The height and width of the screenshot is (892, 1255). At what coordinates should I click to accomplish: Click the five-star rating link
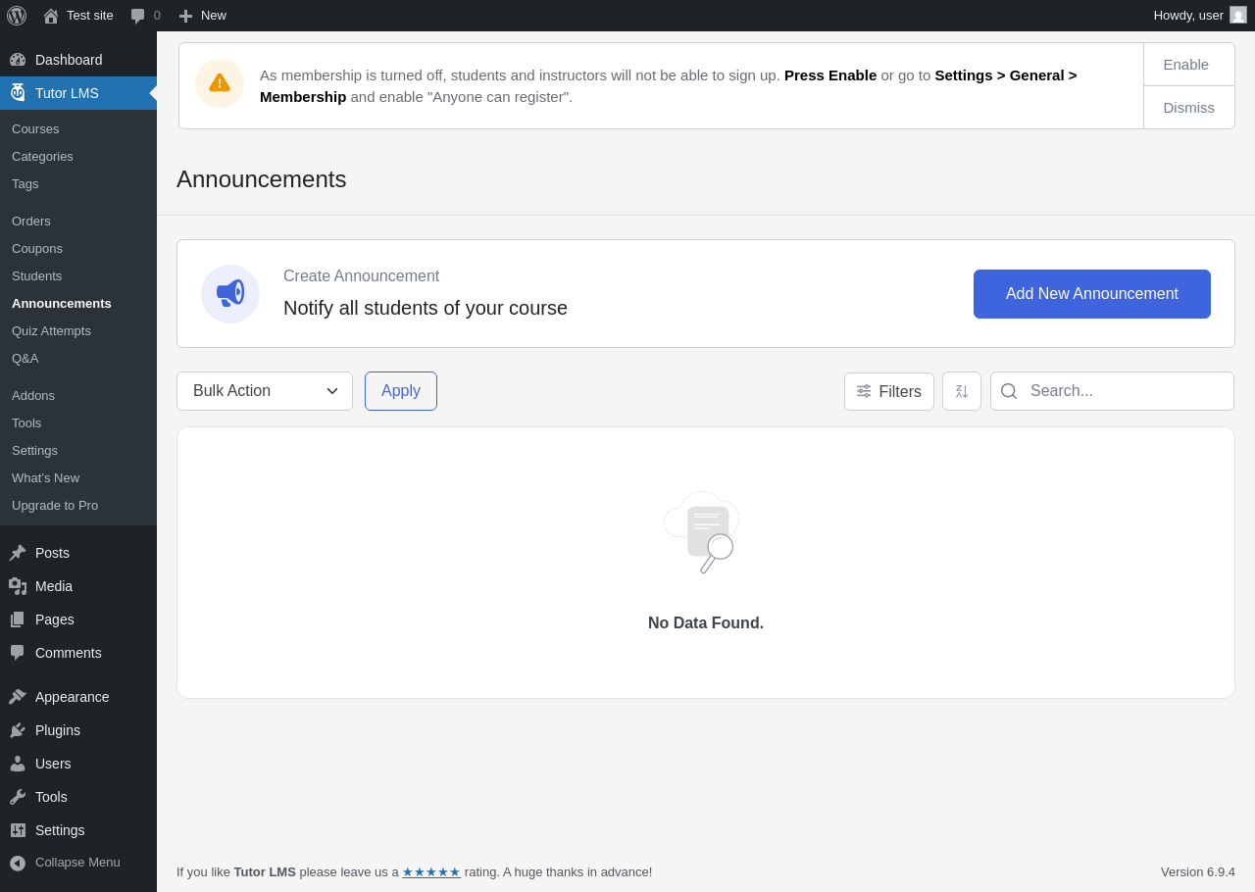coord(431,872)
